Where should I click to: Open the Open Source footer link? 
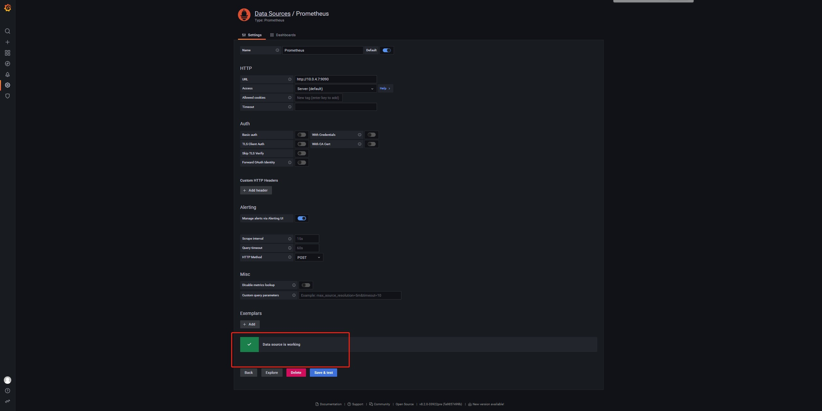[x=405, y=404]
